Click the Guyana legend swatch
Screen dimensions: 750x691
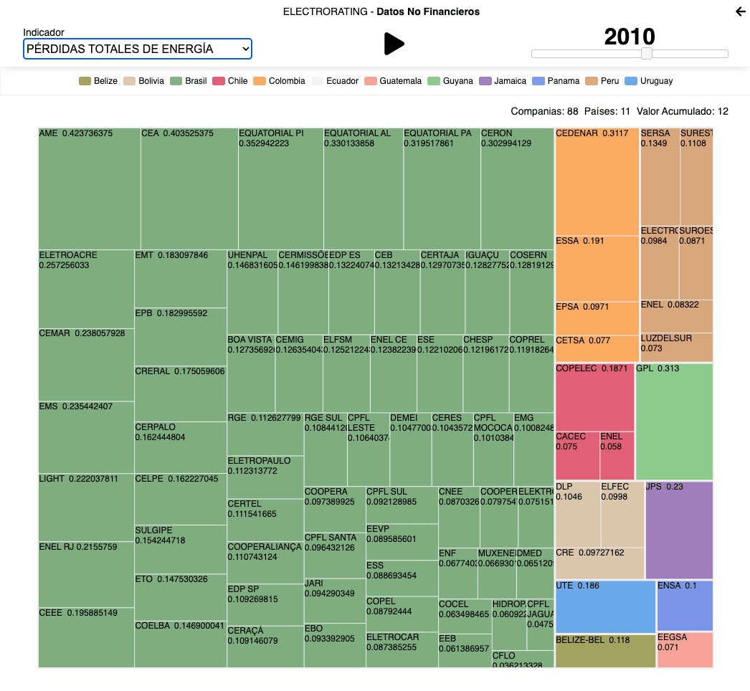[x=434, y=81]
